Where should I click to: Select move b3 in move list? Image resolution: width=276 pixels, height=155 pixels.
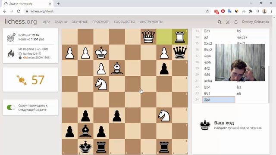click(251, 87)
